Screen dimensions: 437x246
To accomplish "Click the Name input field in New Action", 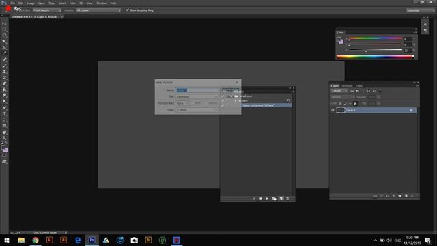I will (197, 90).
